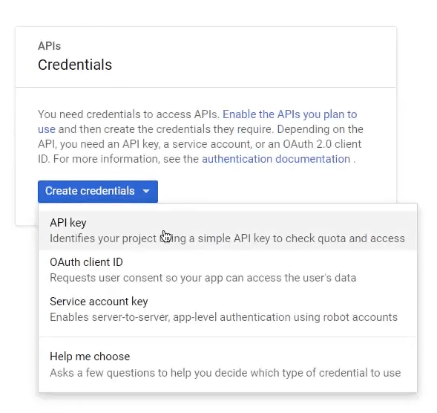Click 'OAuth 2.0 client' text in paragraph
The height and width of the screenshot is (413, 437).
point(322,144)
